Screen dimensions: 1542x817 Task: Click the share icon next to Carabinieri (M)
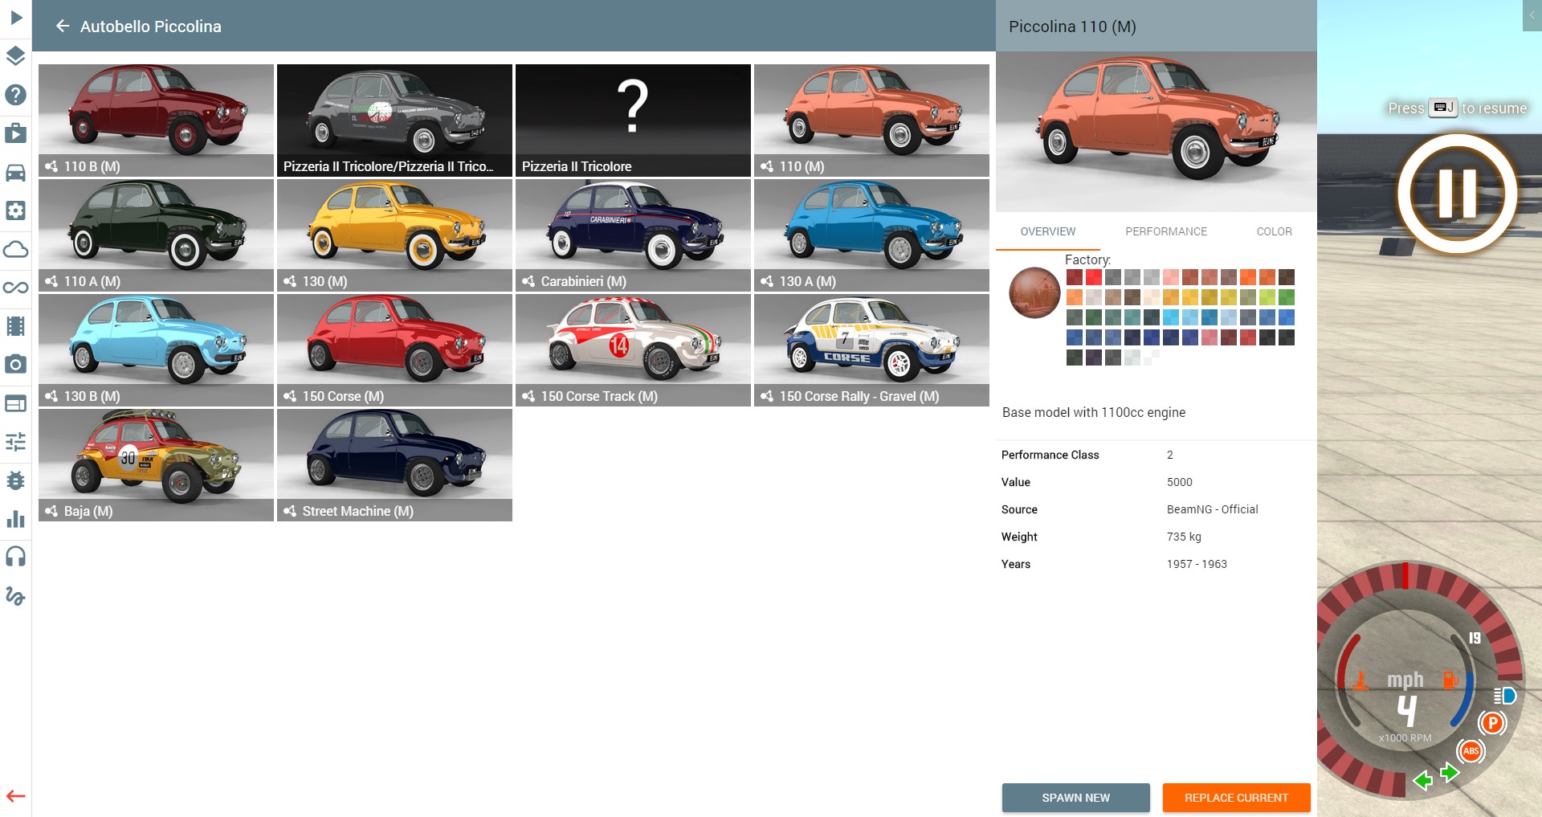[x=528, y=281]
